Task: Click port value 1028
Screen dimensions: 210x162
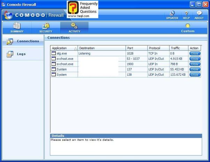Action: point(130,53)
